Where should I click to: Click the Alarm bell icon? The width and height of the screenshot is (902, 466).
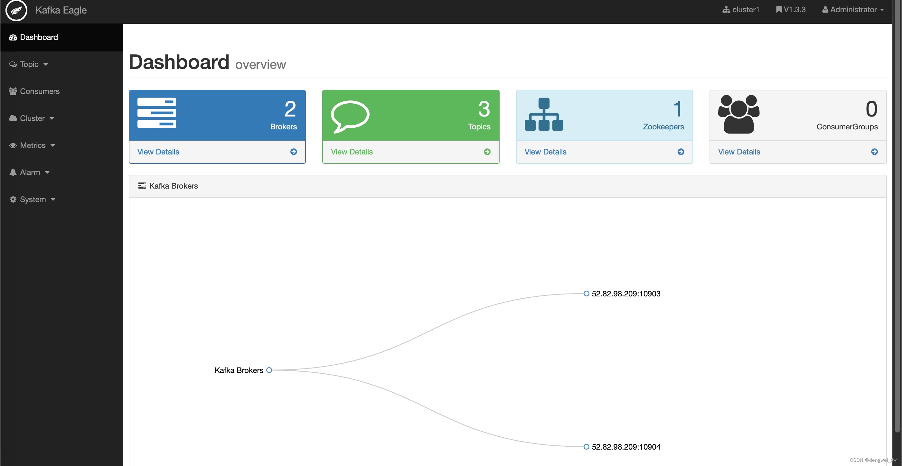pyautogui.click(x=13, y=172)
